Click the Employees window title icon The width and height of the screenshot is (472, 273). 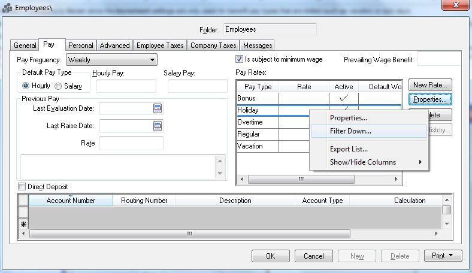[x=7, y=7]
